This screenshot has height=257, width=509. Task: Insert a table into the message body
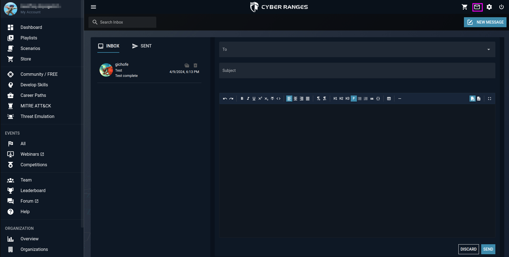(x=389, y=99)
